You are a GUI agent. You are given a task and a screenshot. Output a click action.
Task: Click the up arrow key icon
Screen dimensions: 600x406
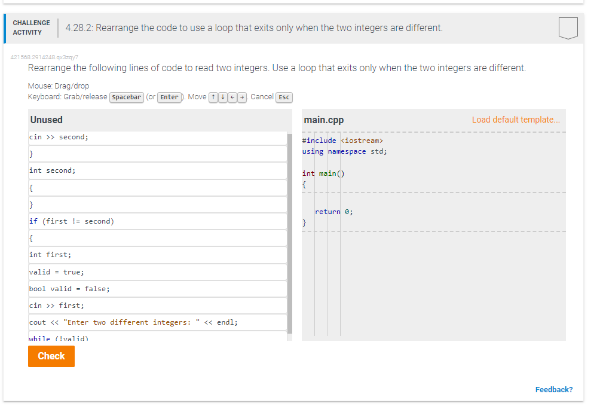click(x=213, y=97)
